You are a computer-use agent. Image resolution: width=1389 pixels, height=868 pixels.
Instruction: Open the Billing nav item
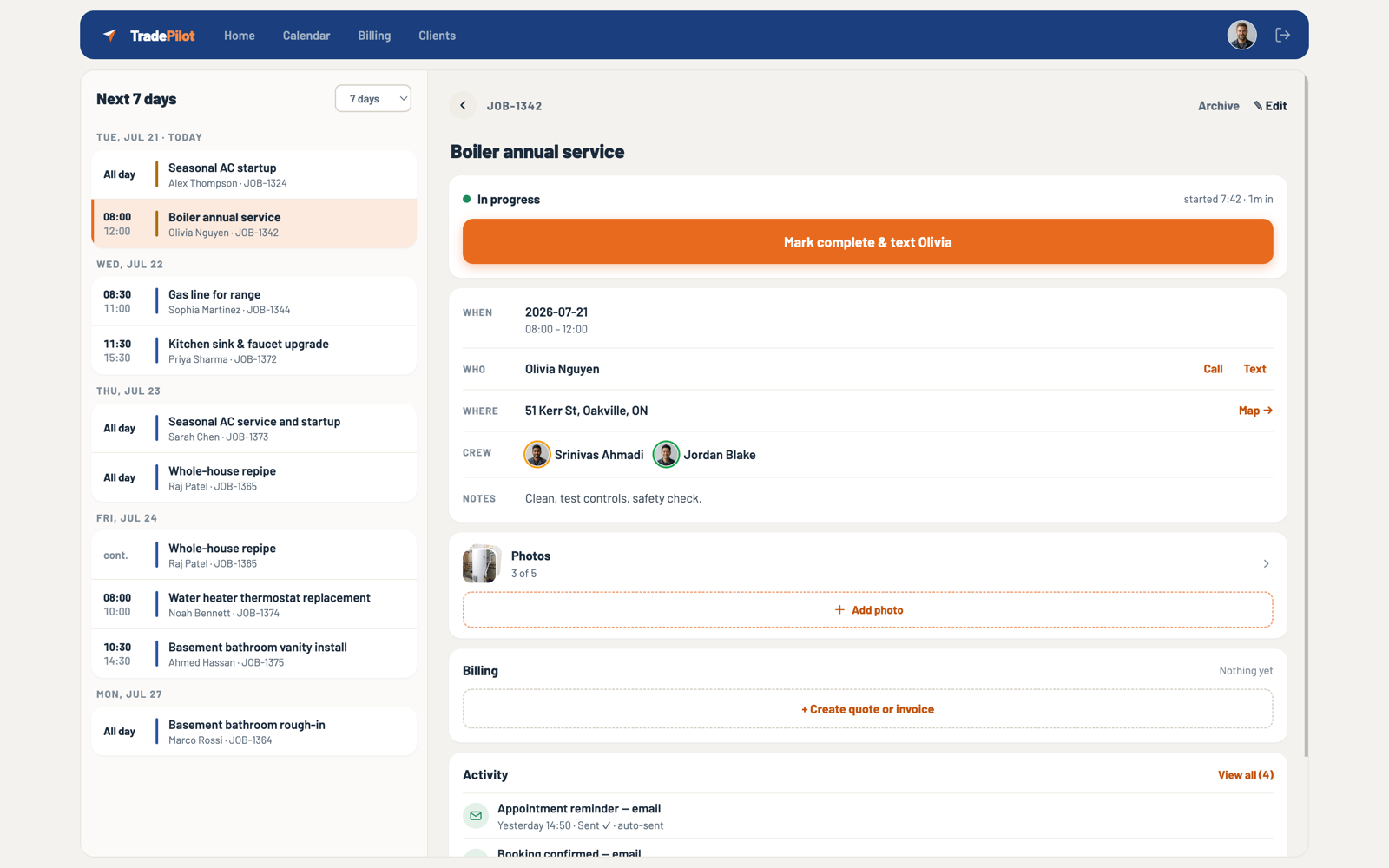pyautogui.click(x=374, y=36)
